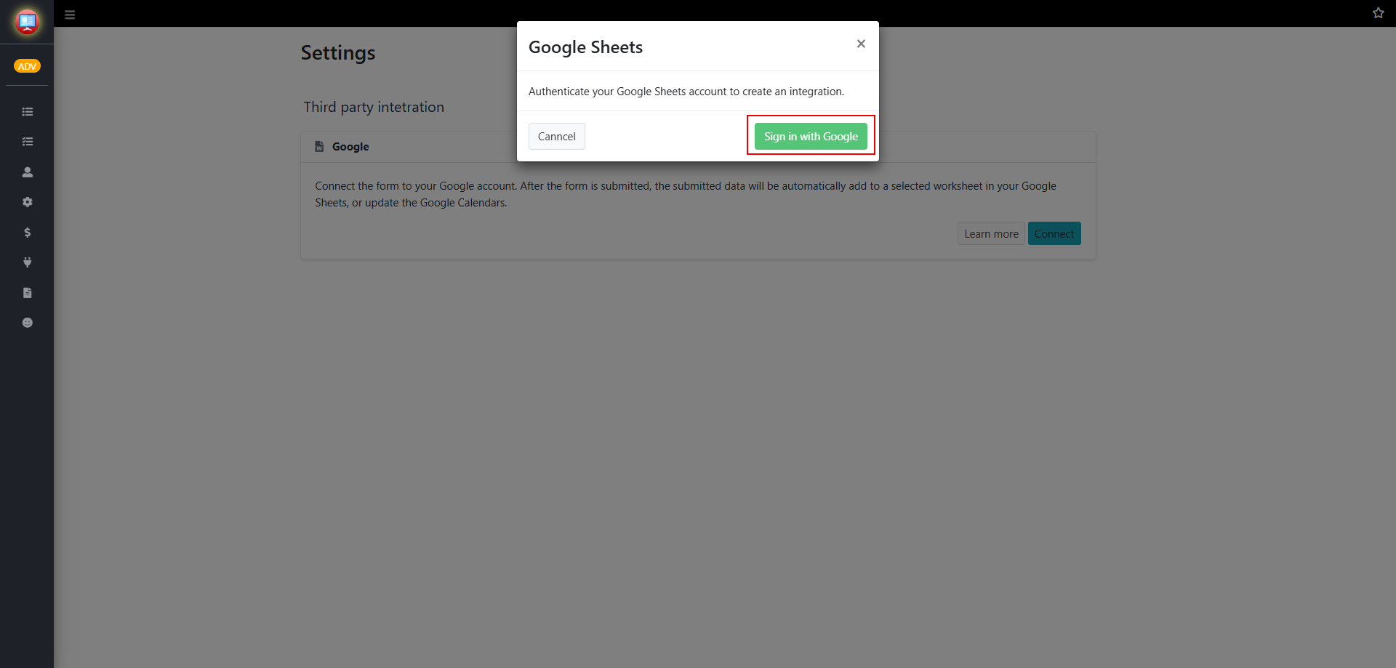The width and height of the screenshot is (1396, 668).
Task: Click the Connect button
Action: tap(1054, 233)
